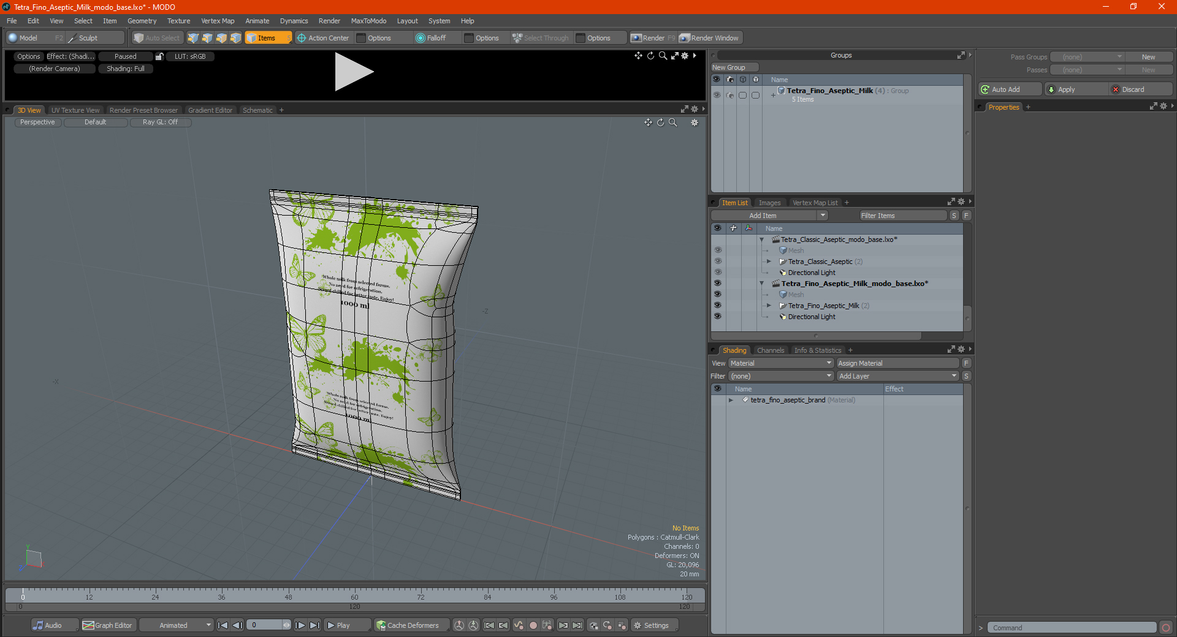Click the Render F9 button
1177x637 pixels.
[653, 38]
